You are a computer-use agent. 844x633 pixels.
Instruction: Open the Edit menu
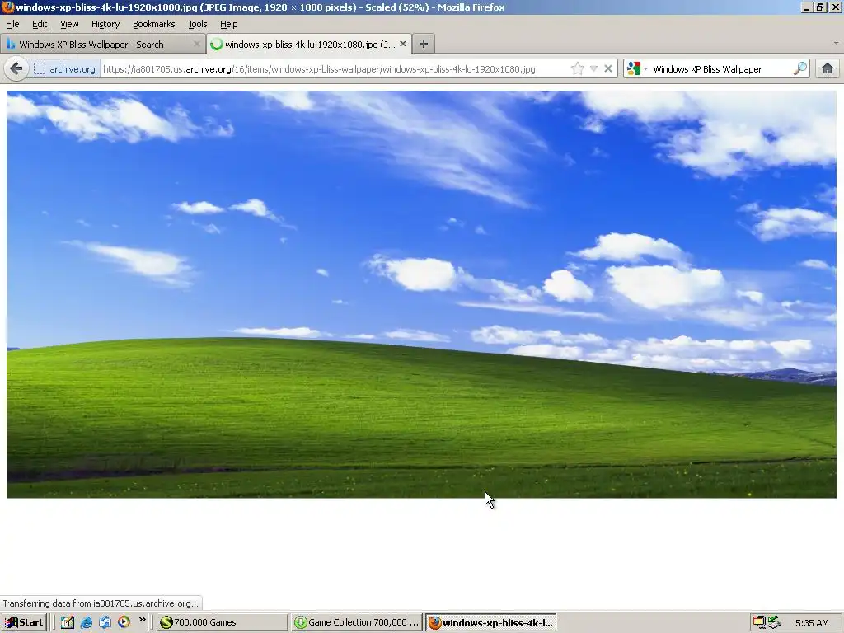coord(40,24)
